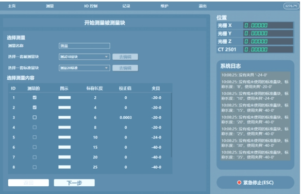Open the IO 控制 menu

pyautogui.click(x=91, y=6)
